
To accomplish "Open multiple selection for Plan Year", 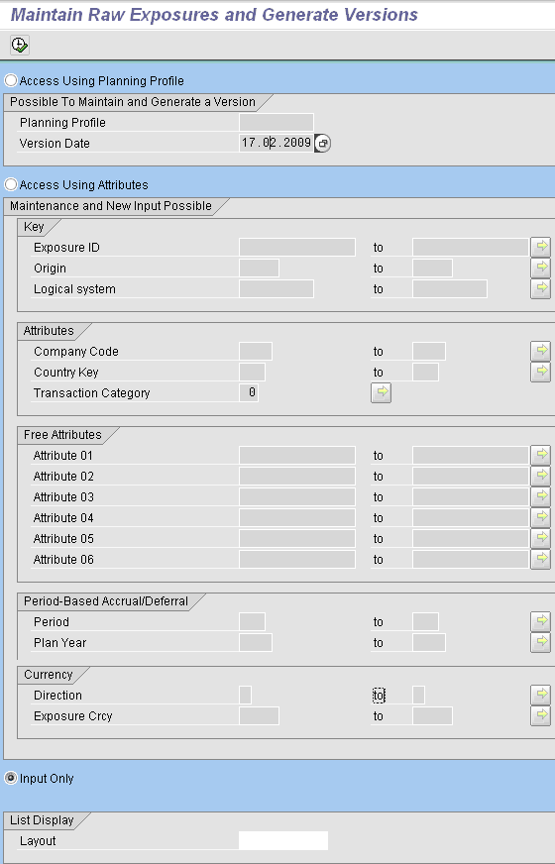I will pyautogui.click(x=541, y=642).
